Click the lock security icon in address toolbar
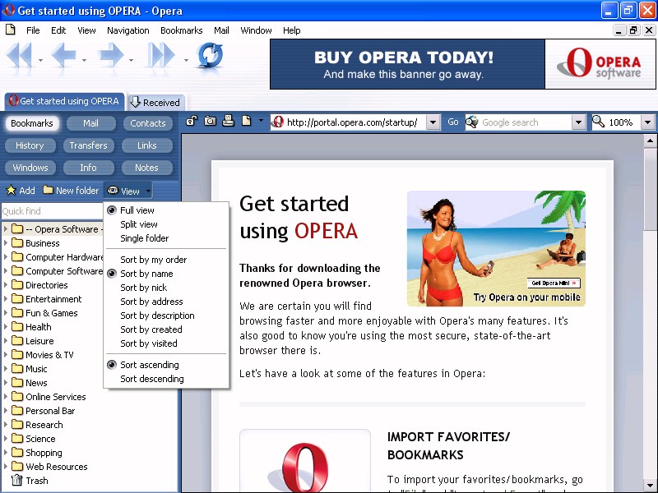 pyautogui.click(x=192, y=122)
